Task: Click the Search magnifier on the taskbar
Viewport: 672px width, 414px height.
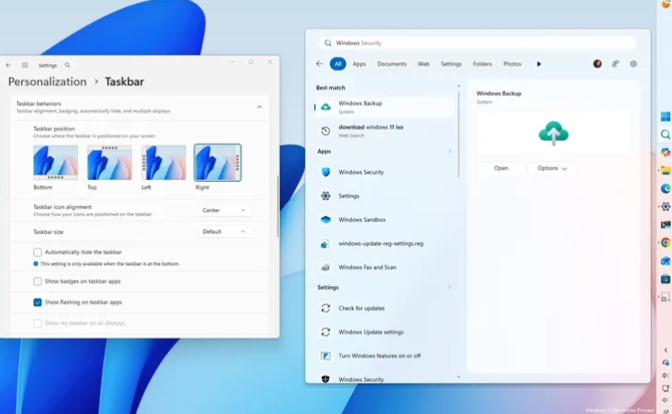Action: pos(666,134)
